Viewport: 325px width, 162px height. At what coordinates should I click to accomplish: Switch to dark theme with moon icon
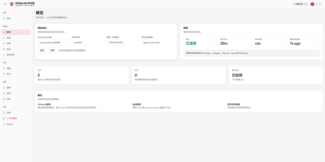point(320,4)
